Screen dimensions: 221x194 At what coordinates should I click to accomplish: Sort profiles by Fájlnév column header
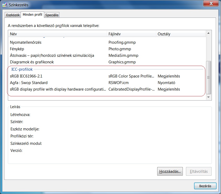point(131,34)
